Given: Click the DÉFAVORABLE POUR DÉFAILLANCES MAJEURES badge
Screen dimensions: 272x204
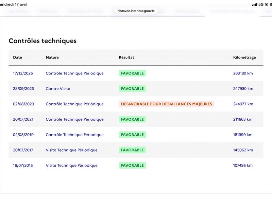Looking at the screenshot, I should point(167,104).
